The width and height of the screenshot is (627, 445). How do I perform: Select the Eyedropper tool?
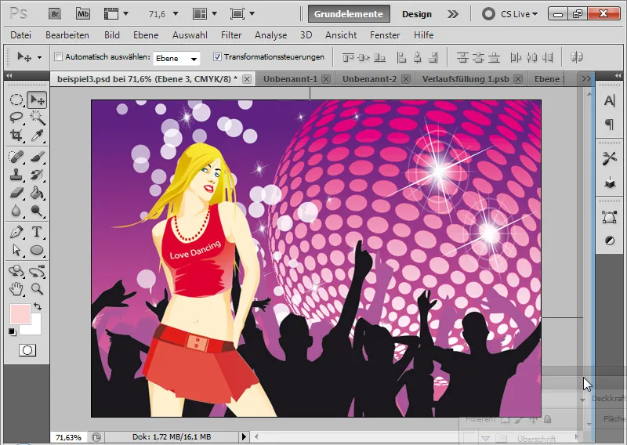point(37,136)
